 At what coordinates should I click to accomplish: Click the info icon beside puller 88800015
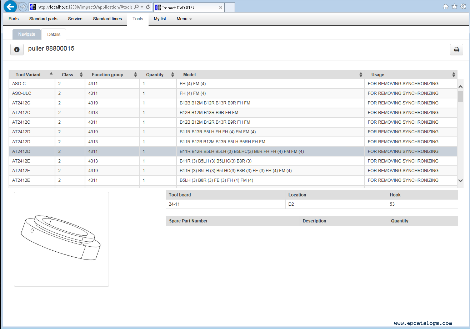17,50
